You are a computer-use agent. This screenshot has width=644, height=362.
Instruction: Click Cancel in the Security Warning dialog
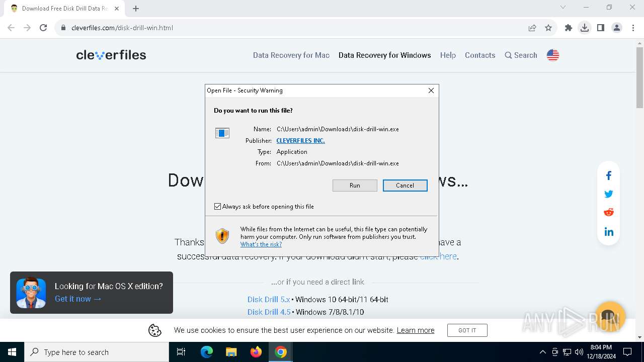(405, 186)
